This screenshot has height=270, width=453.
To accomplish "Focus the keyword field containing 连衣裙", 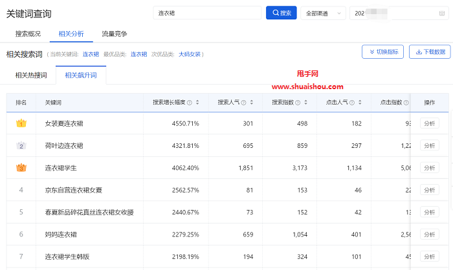I will 207,13.
